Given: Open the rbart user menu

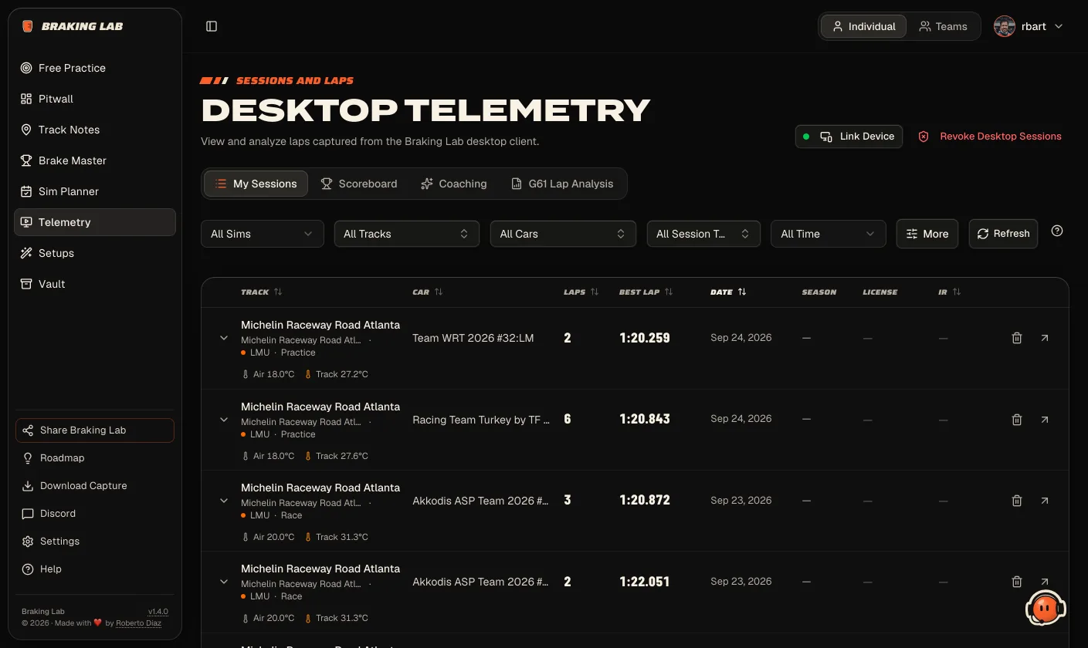Looking at the screenshot, I should tap(1029, 26).
